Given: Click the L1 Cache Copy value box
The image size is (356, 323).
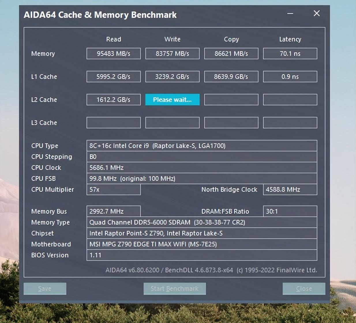Looking at the screenshot, I should click(231, 77).
